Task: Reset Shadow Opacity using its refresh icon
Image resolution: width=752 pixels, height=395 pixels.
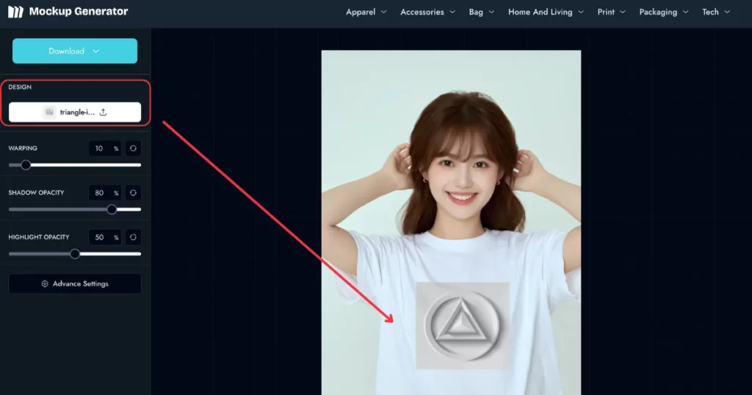Action: (x=133, y=193)
